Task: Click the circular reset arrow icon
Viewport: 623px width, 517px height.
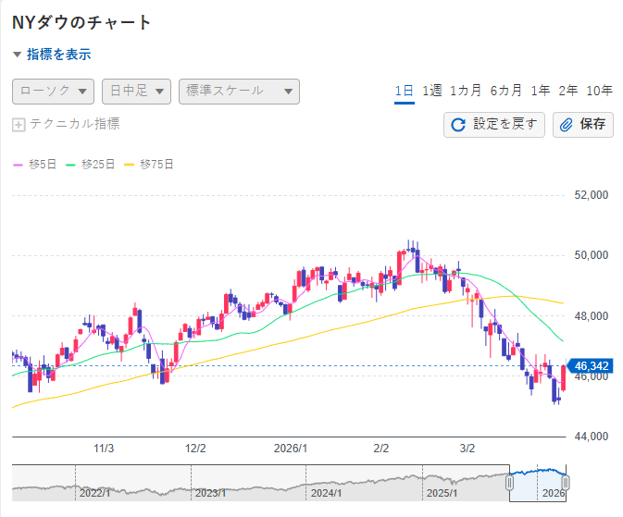Action: (x=458, y=125)
